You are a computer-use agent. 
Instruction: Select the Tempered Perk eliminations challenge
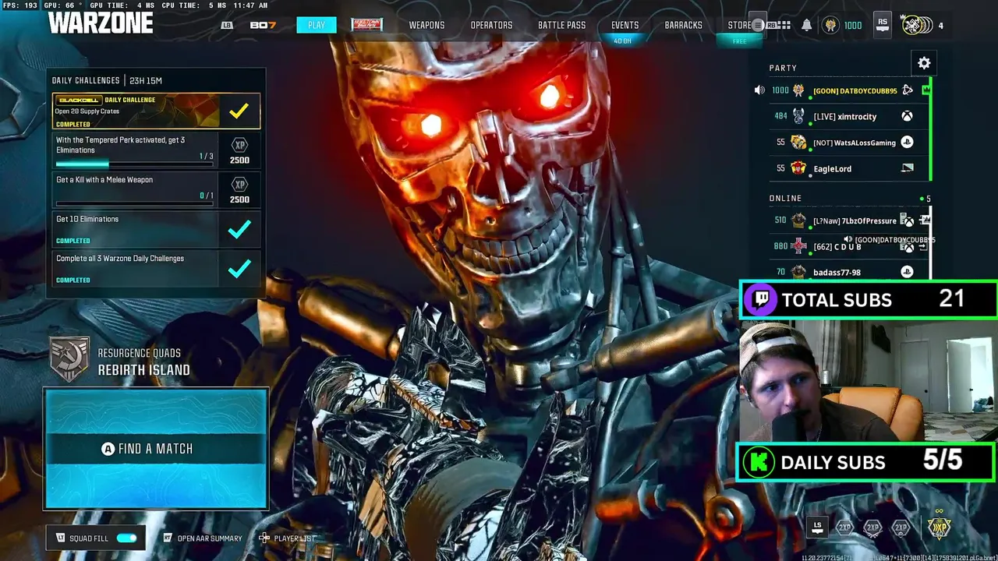[x=156, y=150]
